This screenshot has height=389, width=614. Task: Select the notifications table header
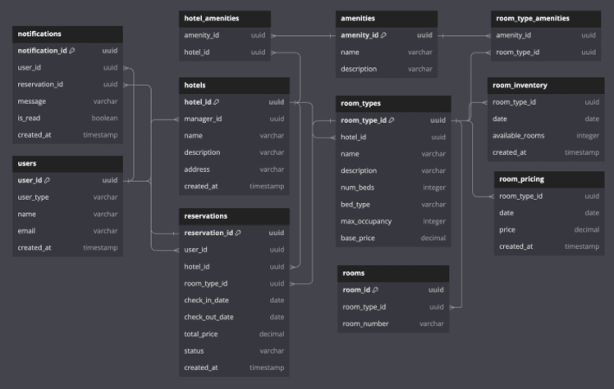pos(68,34)
